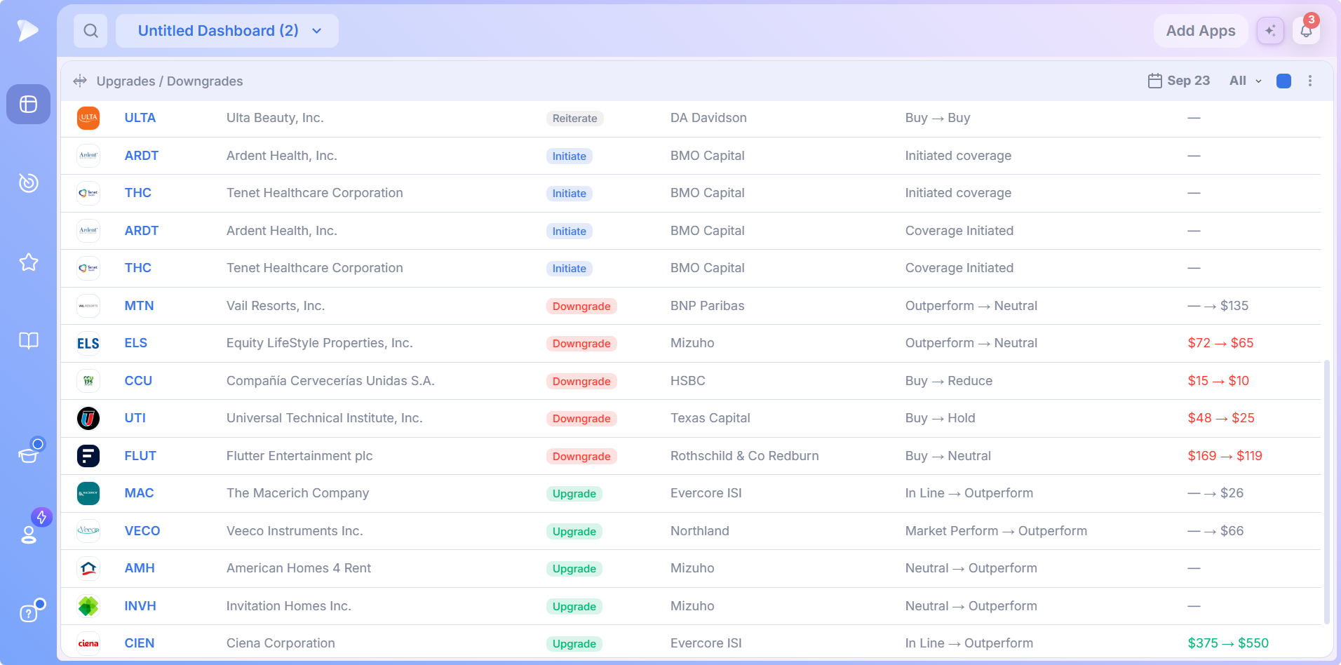Viewport: 1341px width, 665px height.
Task: Open the radar scanner sidebar icon
Action: pos(28,182)
